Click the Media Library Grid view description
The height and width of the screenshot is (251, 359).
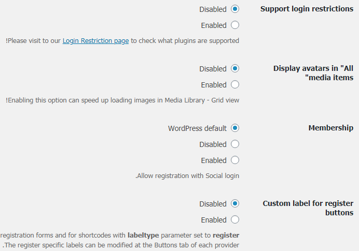122,100
